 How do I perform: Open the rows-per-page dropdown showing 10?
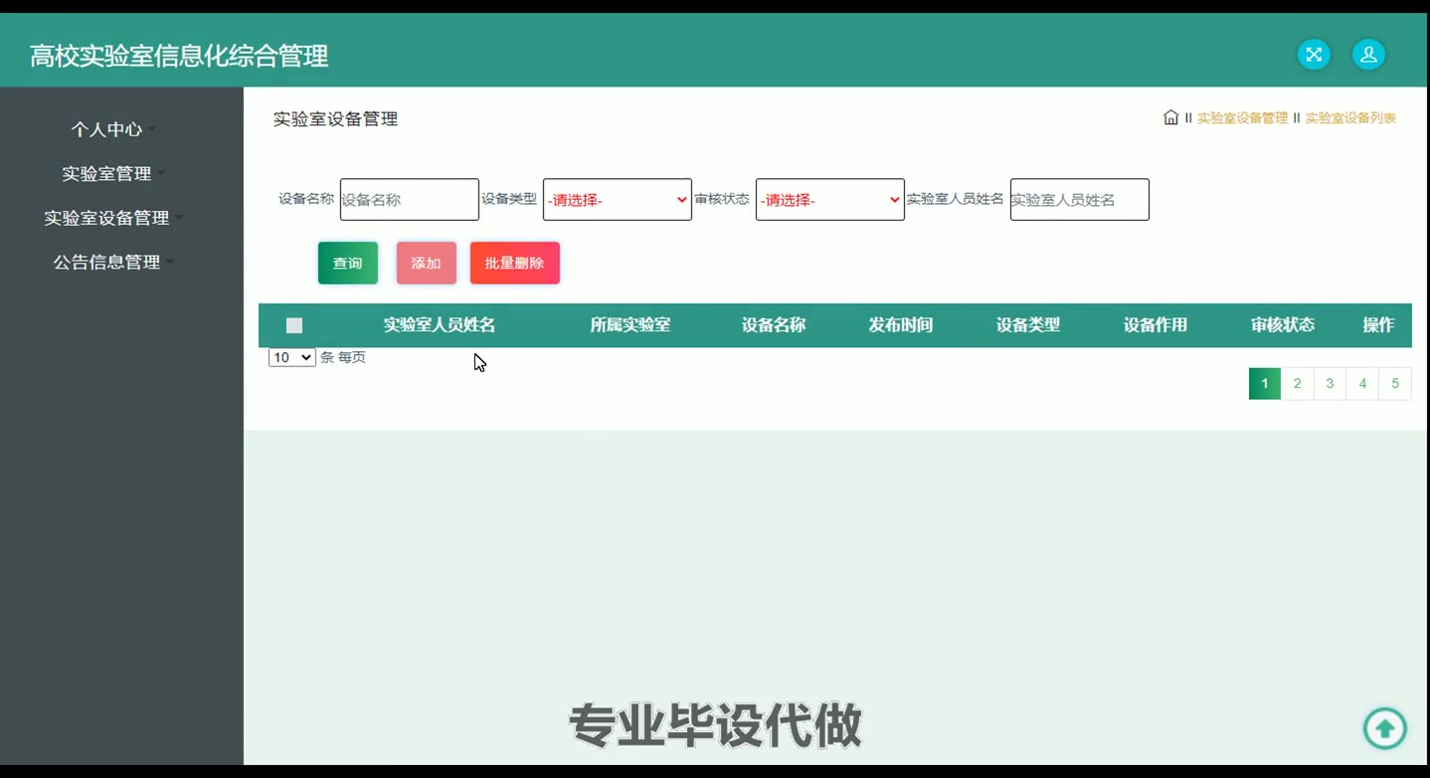tap(291, 357)
